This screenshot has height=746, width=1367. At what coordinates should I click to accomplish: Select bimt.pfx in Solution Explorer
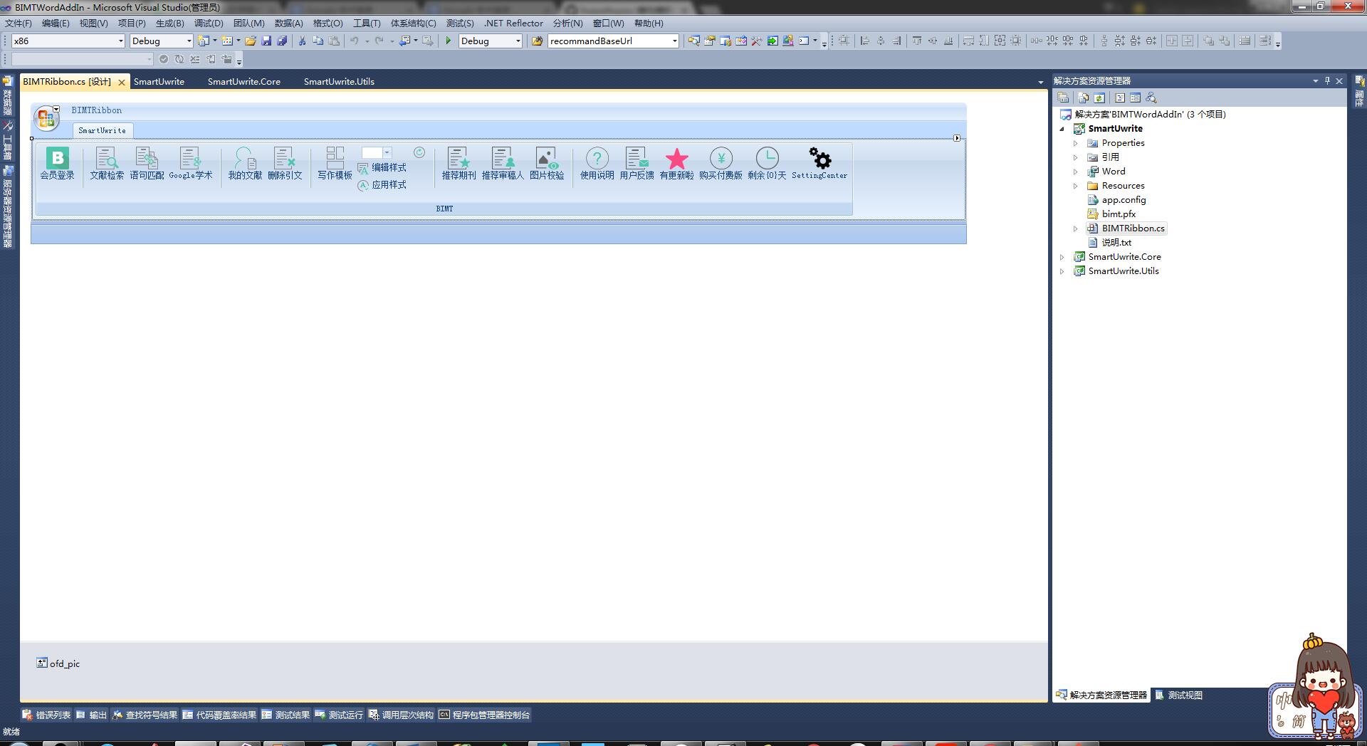pyautogui.click(x=1119, y=214)
